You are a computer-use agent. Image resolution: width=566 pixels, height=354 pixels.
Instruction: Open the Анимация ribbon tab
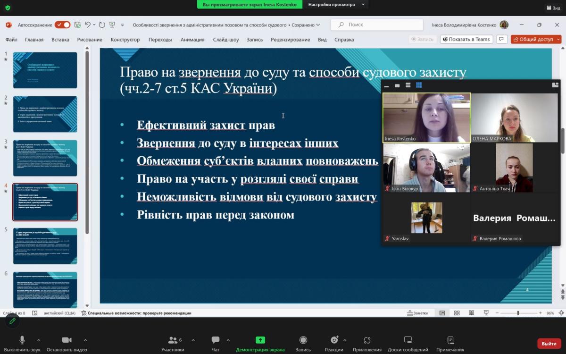click(192, 40)
